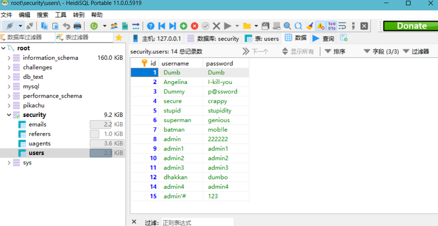
Task: Expand the information_schema database
Action: (9, 58)
